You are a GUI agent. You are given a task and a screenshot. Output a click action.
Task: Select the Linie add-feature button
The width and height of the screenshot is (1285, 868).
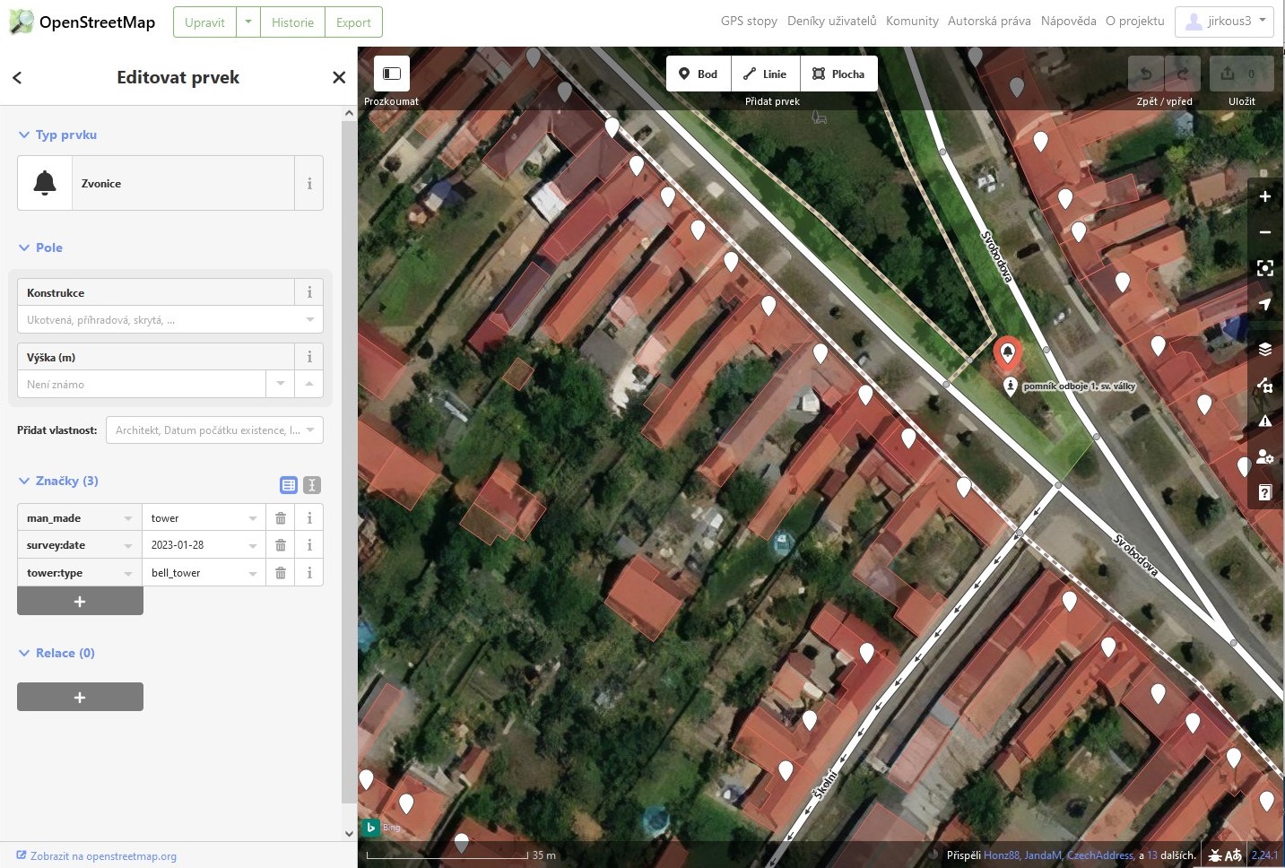[x=765, y=74]
